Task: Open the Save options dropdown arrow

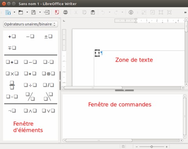Action: [40, 12]
